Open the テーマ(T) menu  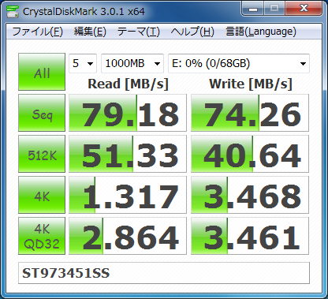(x=138, y=32)
